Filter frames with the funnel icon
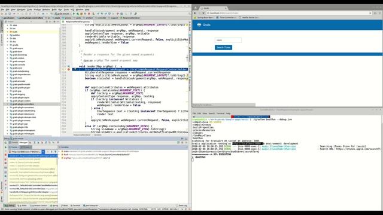Screen dimensions: 383x215 click(x=56, y=152)
